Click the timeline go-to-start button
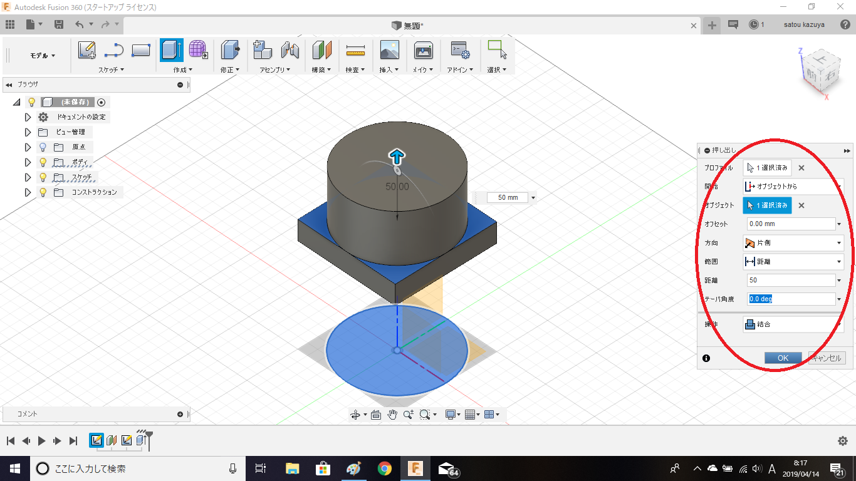The image size is (856, 481). (x=11, y=441)
